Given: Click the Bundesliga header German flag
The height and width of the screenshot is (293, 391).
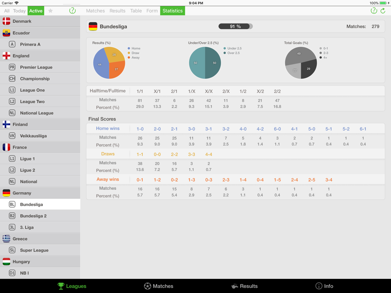Looking at the screenshot, I should coord(93,27).
